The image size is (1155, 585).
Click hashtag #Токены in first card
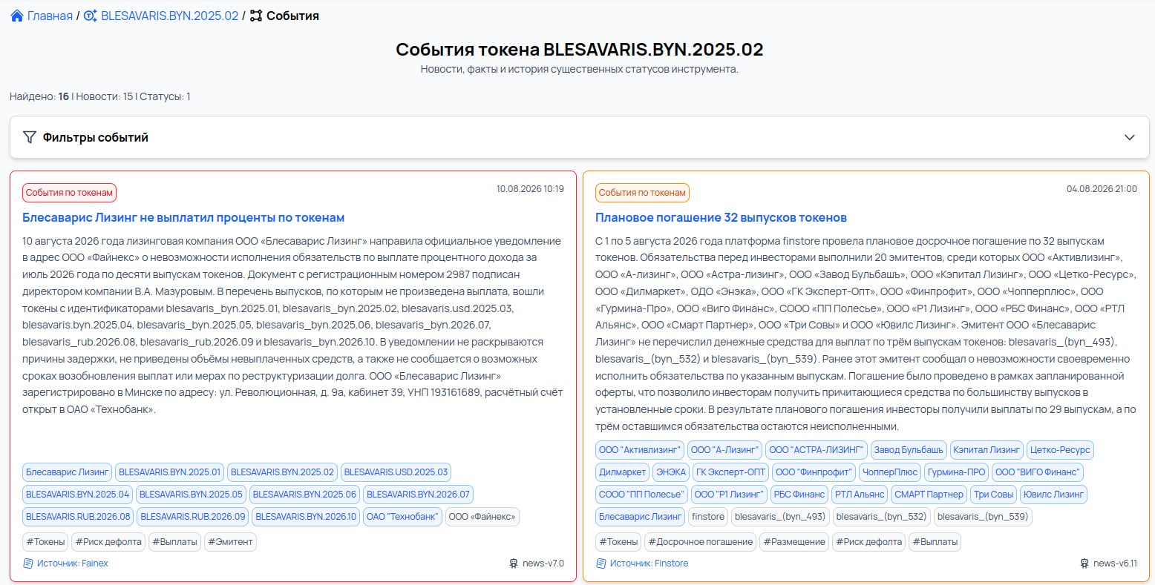(45, 542)
